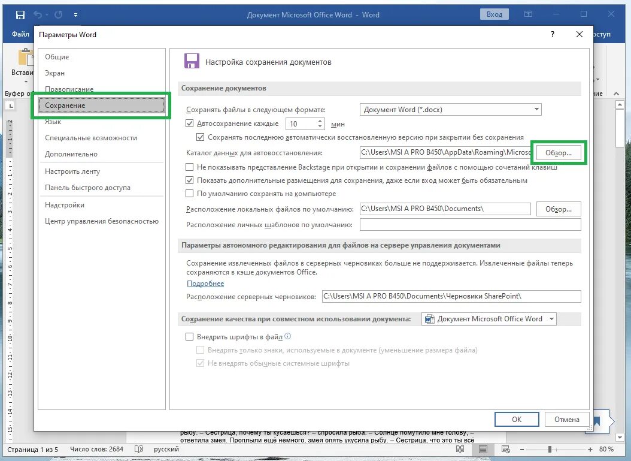Select Общие category
Viewport: 631px width, 461px height.
point(101,57)
